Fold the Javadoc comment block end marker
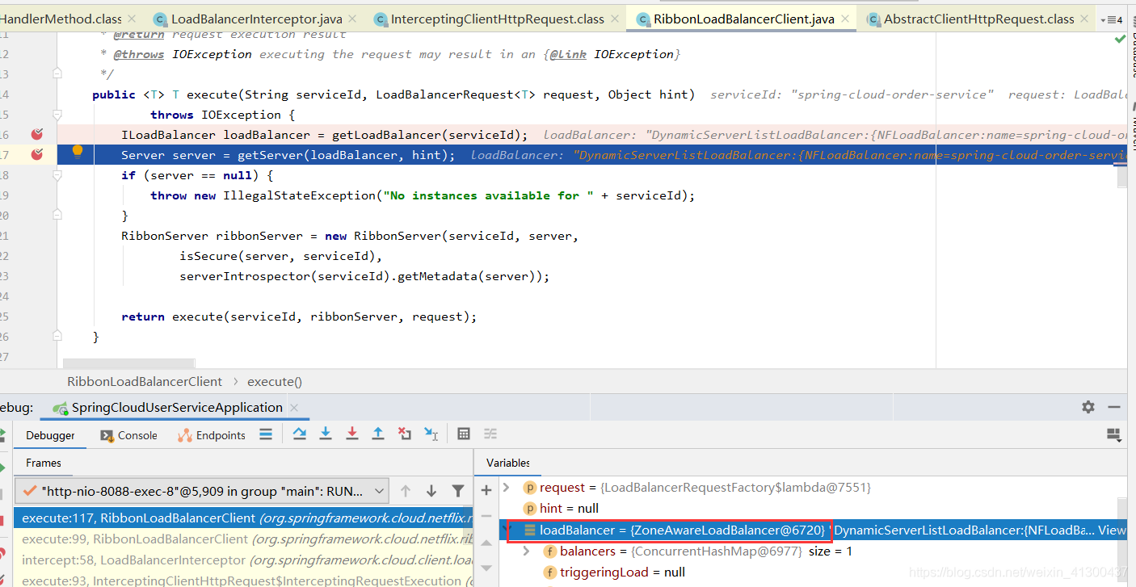Screen dimensions: 1136x587 (x=57, y=73)
